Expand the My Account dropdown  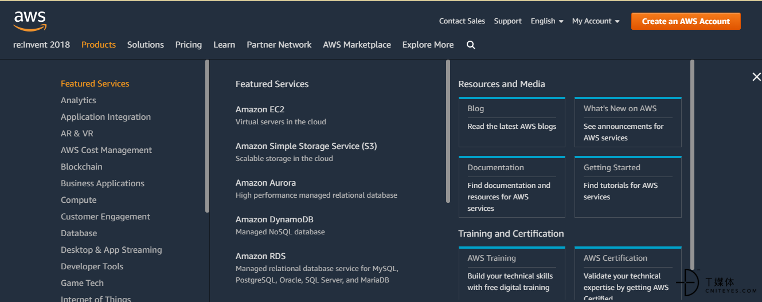click(596, 21)
